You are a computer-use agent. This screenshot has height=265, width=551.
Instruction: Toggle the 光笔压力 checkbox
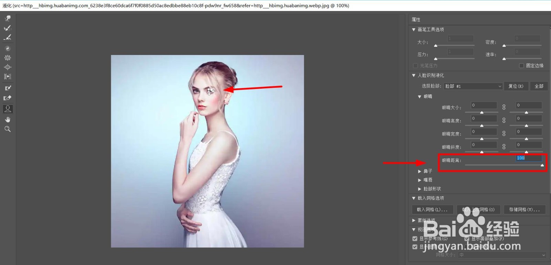415,66
